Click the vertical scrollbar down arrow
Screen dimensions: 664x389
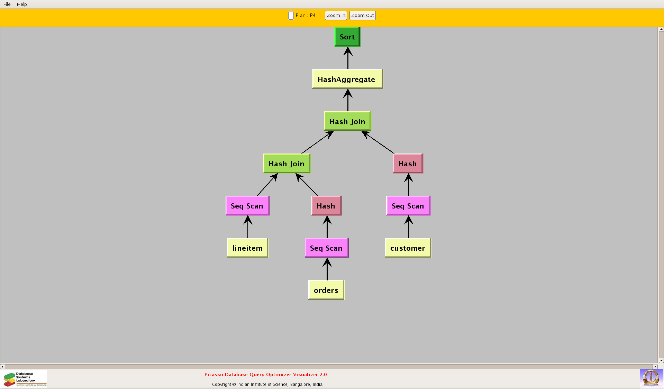[661, 360]
